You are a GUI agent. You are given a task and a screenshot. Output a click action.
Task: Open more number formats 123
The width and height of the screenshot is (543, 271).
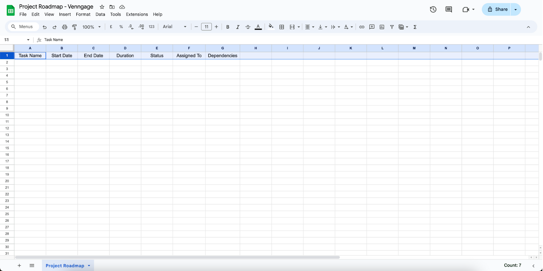tap(152, 26)
